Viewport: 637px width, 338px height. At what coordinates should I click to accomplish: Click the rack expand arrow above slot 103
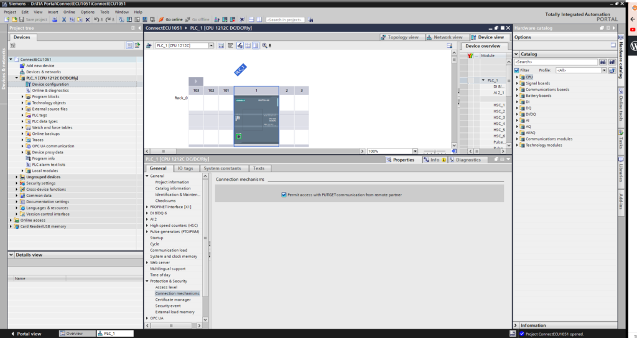196,81
